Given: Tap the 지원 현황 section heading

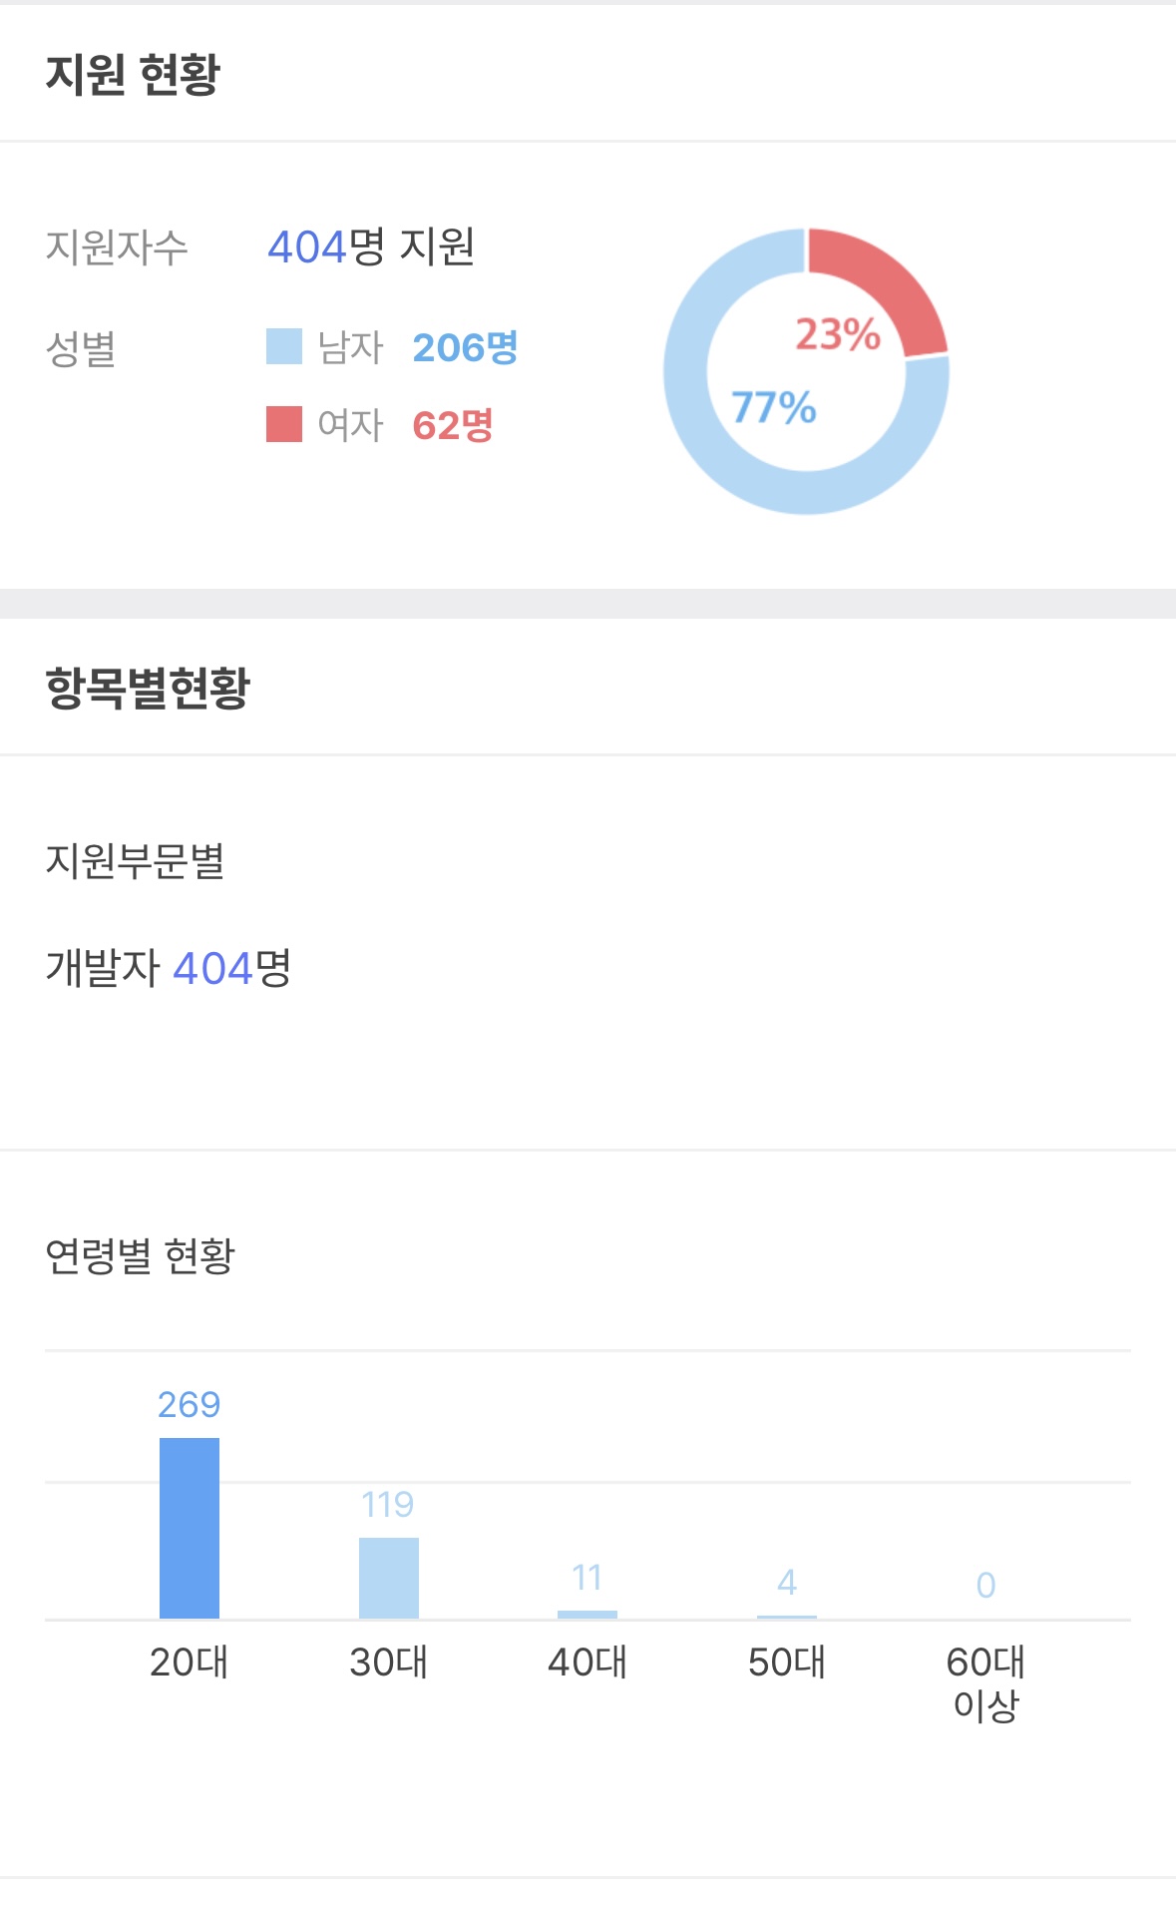Looking at the screenshot, I should coord(133,74).
